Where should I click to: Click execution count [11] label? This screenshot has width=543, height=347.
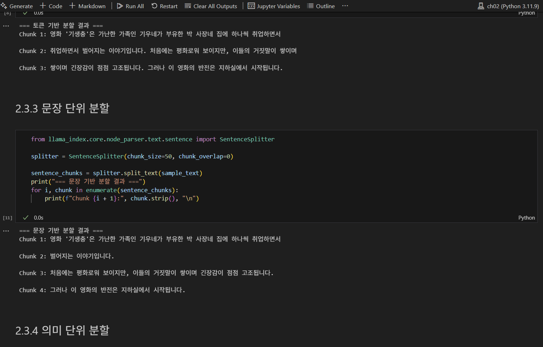(x=7, y=218)
